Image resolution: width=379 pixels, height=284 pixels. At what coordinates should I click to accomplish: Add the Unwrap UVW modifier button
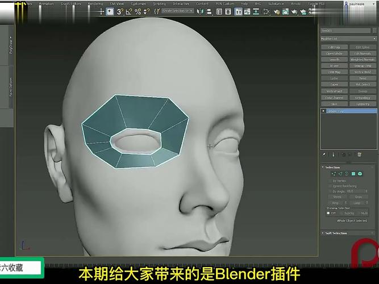363,66
